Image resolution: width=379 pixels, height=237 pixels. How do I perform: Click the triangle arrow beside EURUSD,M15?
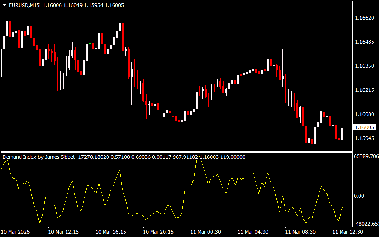4,5
